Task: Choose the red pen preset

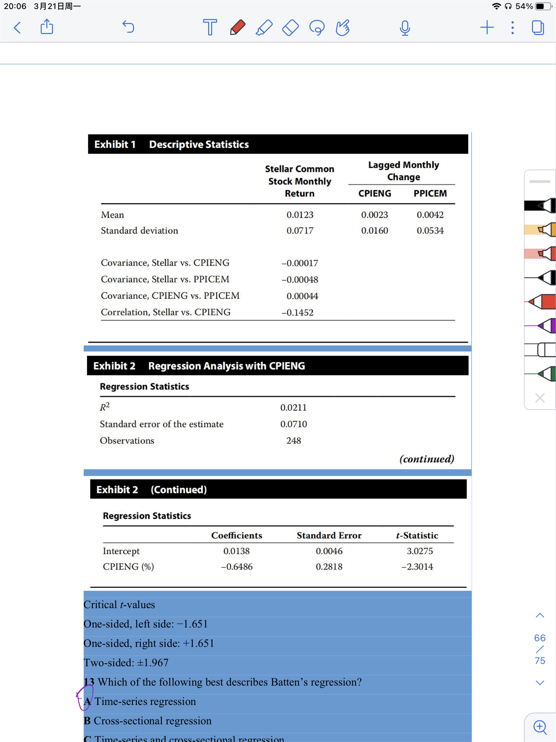Action: [x=540, y=302]
